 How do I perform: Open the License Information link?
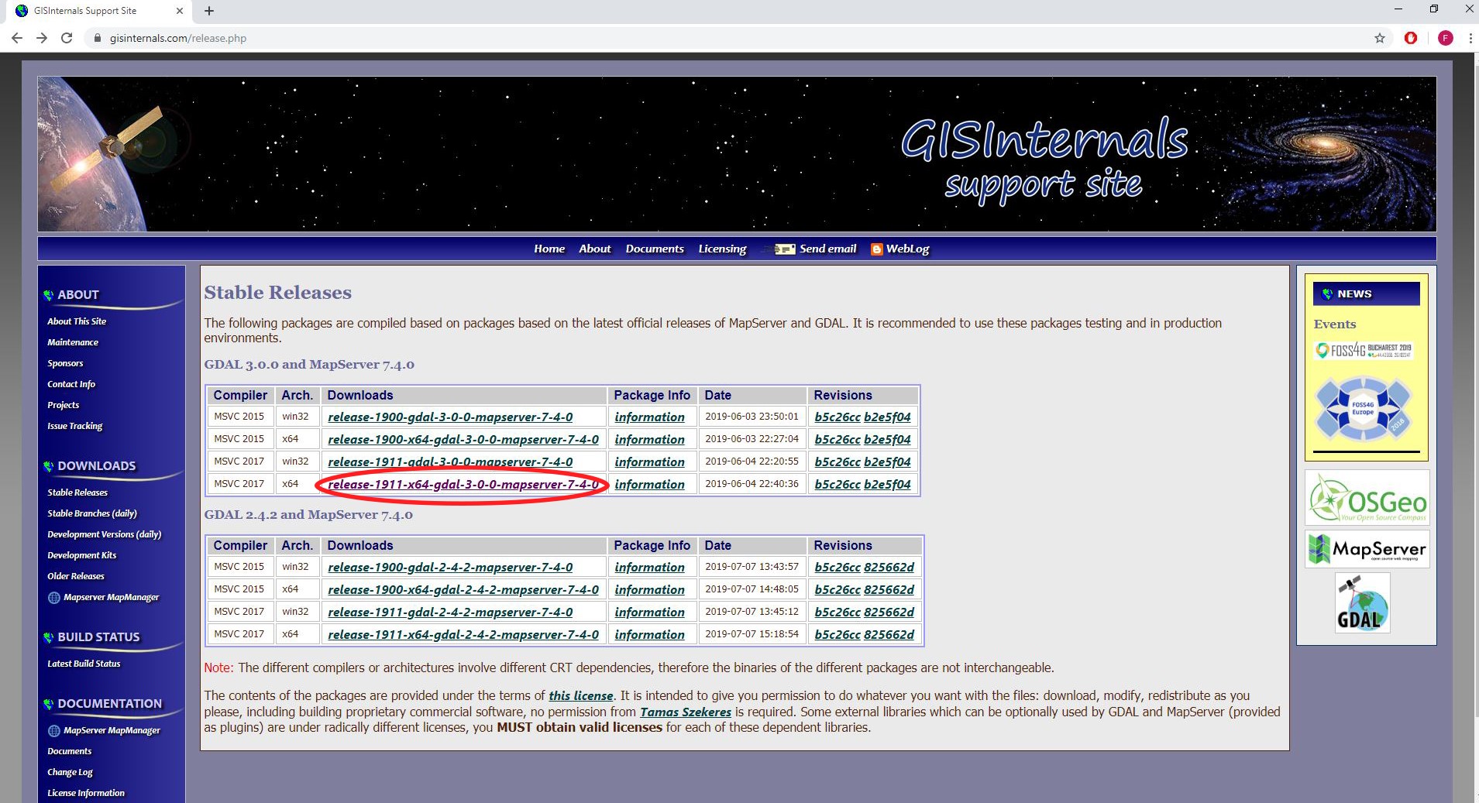[x=86, y=793]
